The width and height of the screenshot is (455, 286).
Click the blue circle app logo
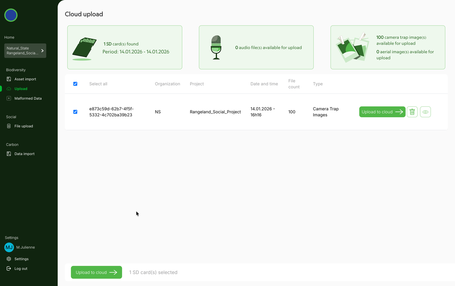(x=11, y=15)
